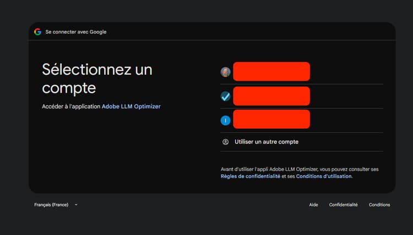Click the Se connecter avec Google header text

[x=76, y=32]
